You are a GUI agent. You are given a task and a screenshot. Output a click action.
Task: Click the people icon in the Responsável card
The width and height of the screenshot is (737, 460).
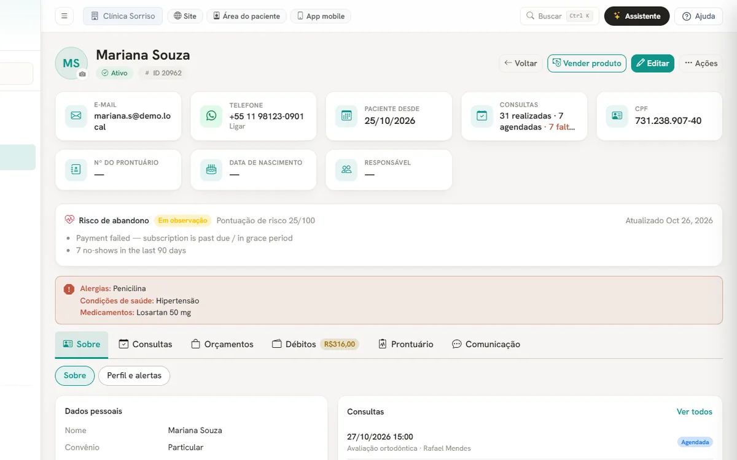click(346, 169)
